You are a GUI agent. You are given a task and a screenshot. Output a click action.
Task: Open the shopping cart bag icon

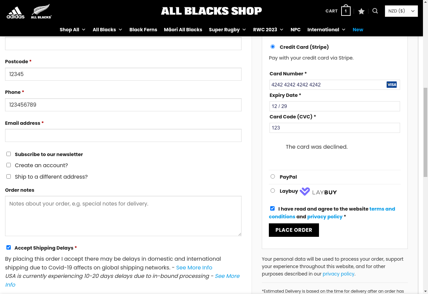(346, 10)
